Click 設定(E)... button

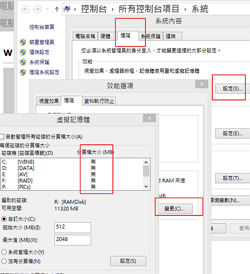233,133
